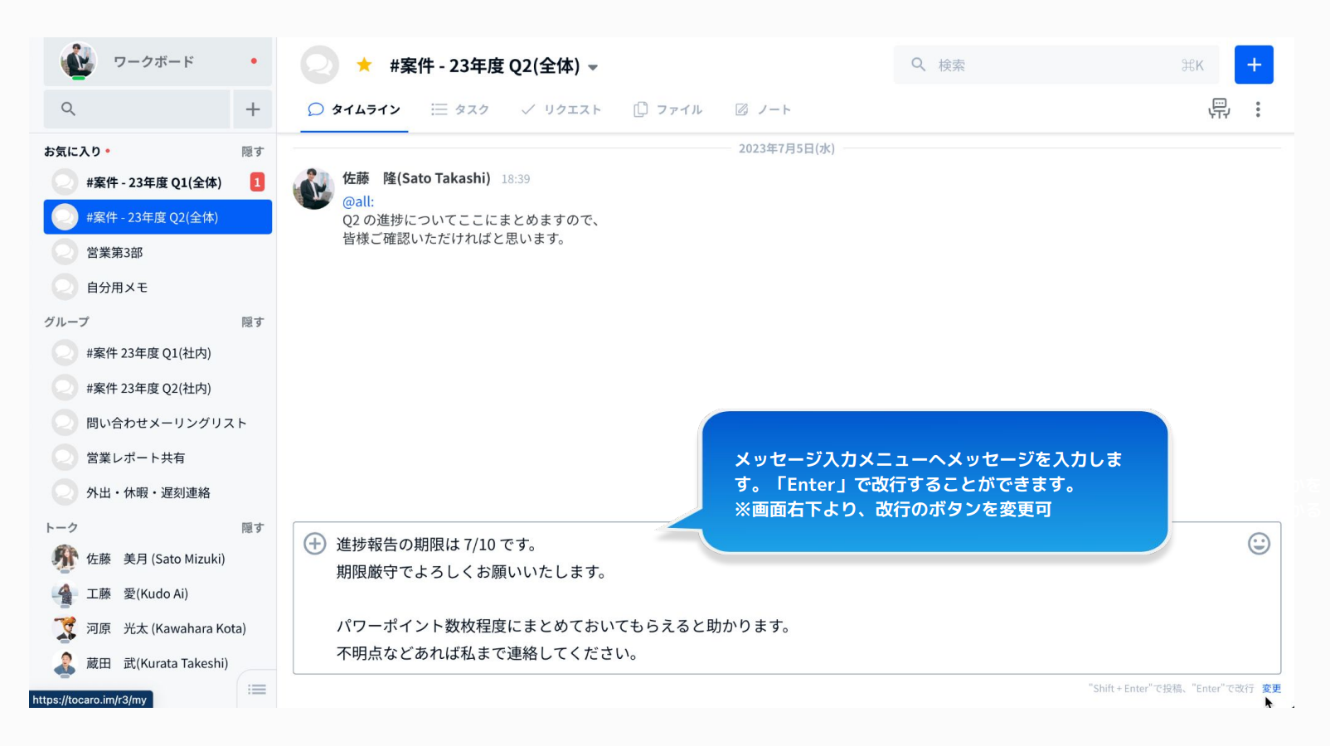Open 自分用メモ channel

158,287
